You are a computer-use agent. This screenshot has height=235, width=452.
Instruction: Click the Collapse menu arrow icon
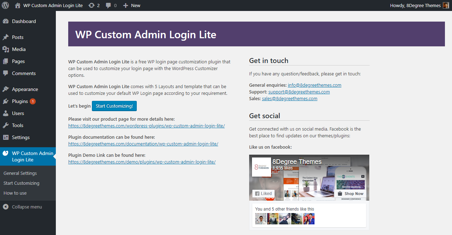pyautogui.click(x=6, y=207)
